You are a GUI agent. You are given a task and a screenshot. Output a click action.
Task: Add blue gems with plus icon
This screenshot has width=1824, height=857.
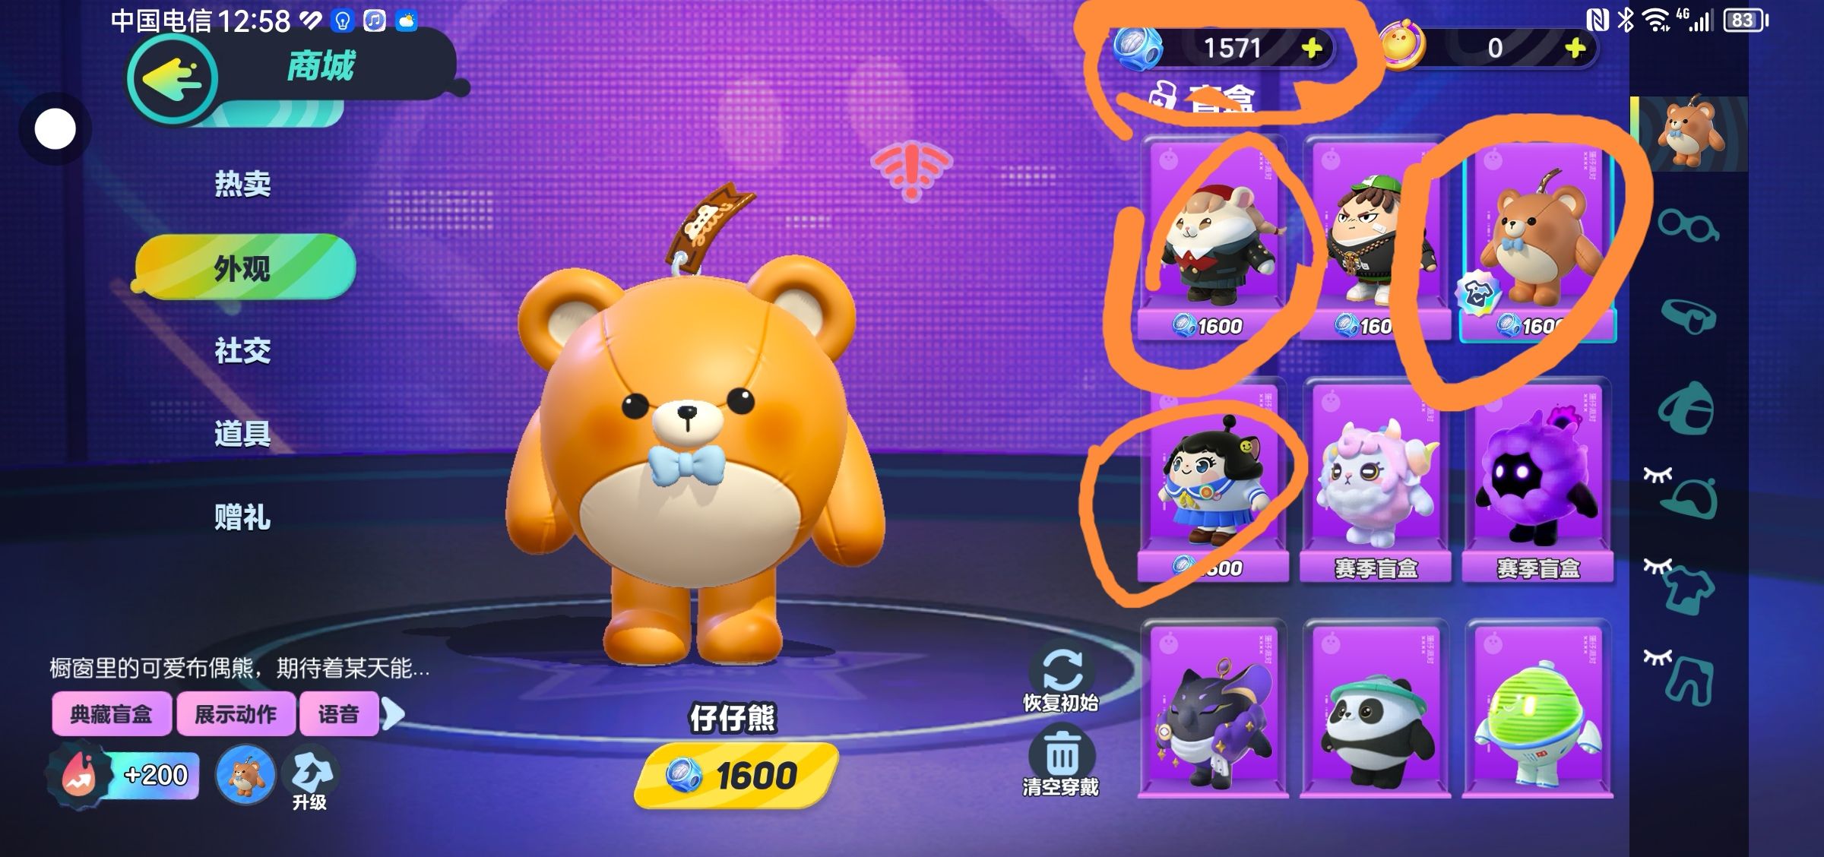coord(1312,49)
